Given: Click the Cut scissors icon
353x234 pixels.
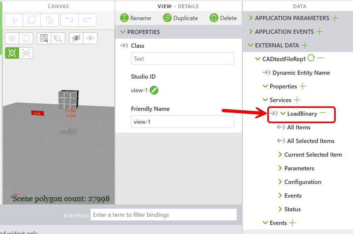Looking at the screenshot, I should point(14,20).
